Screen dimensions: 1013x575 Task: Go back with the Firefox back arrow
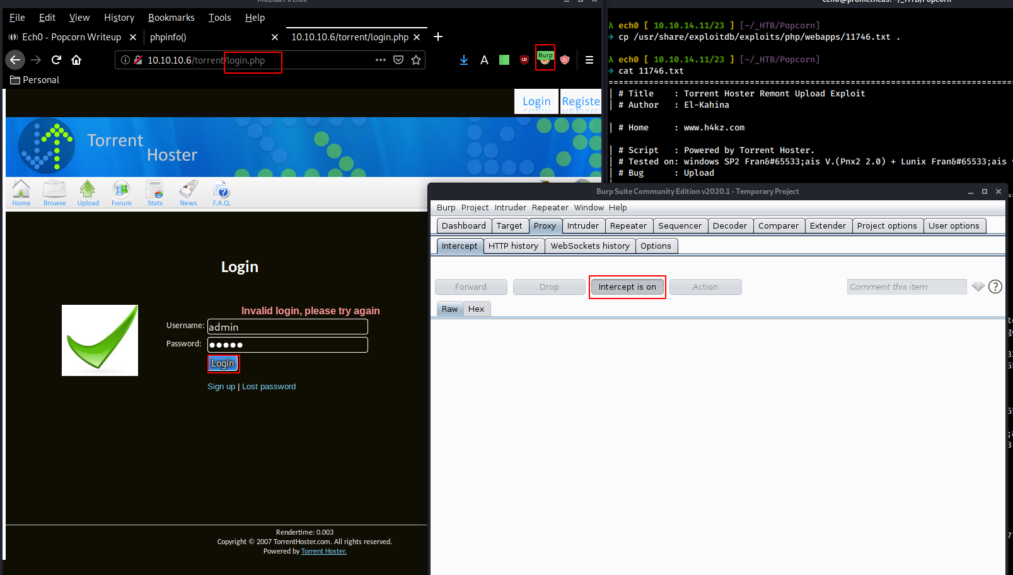click(x=15, y=60)
